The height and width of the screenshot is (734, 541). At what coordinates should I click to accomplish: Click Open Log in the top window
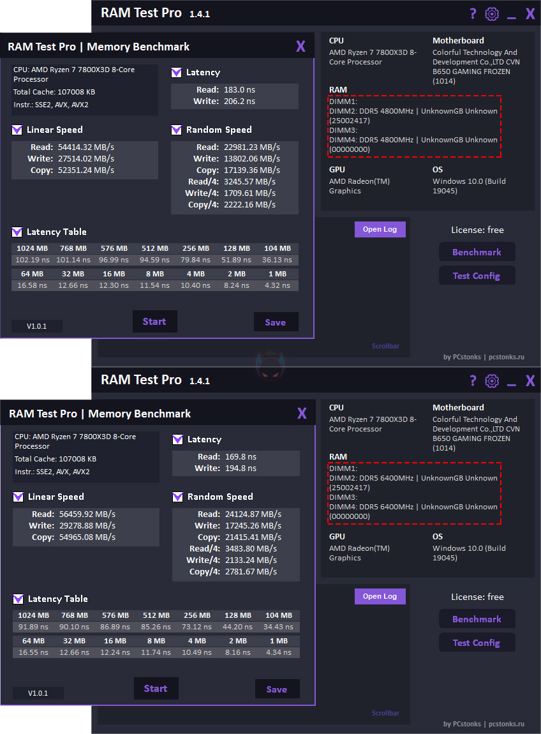click(380, 229)
